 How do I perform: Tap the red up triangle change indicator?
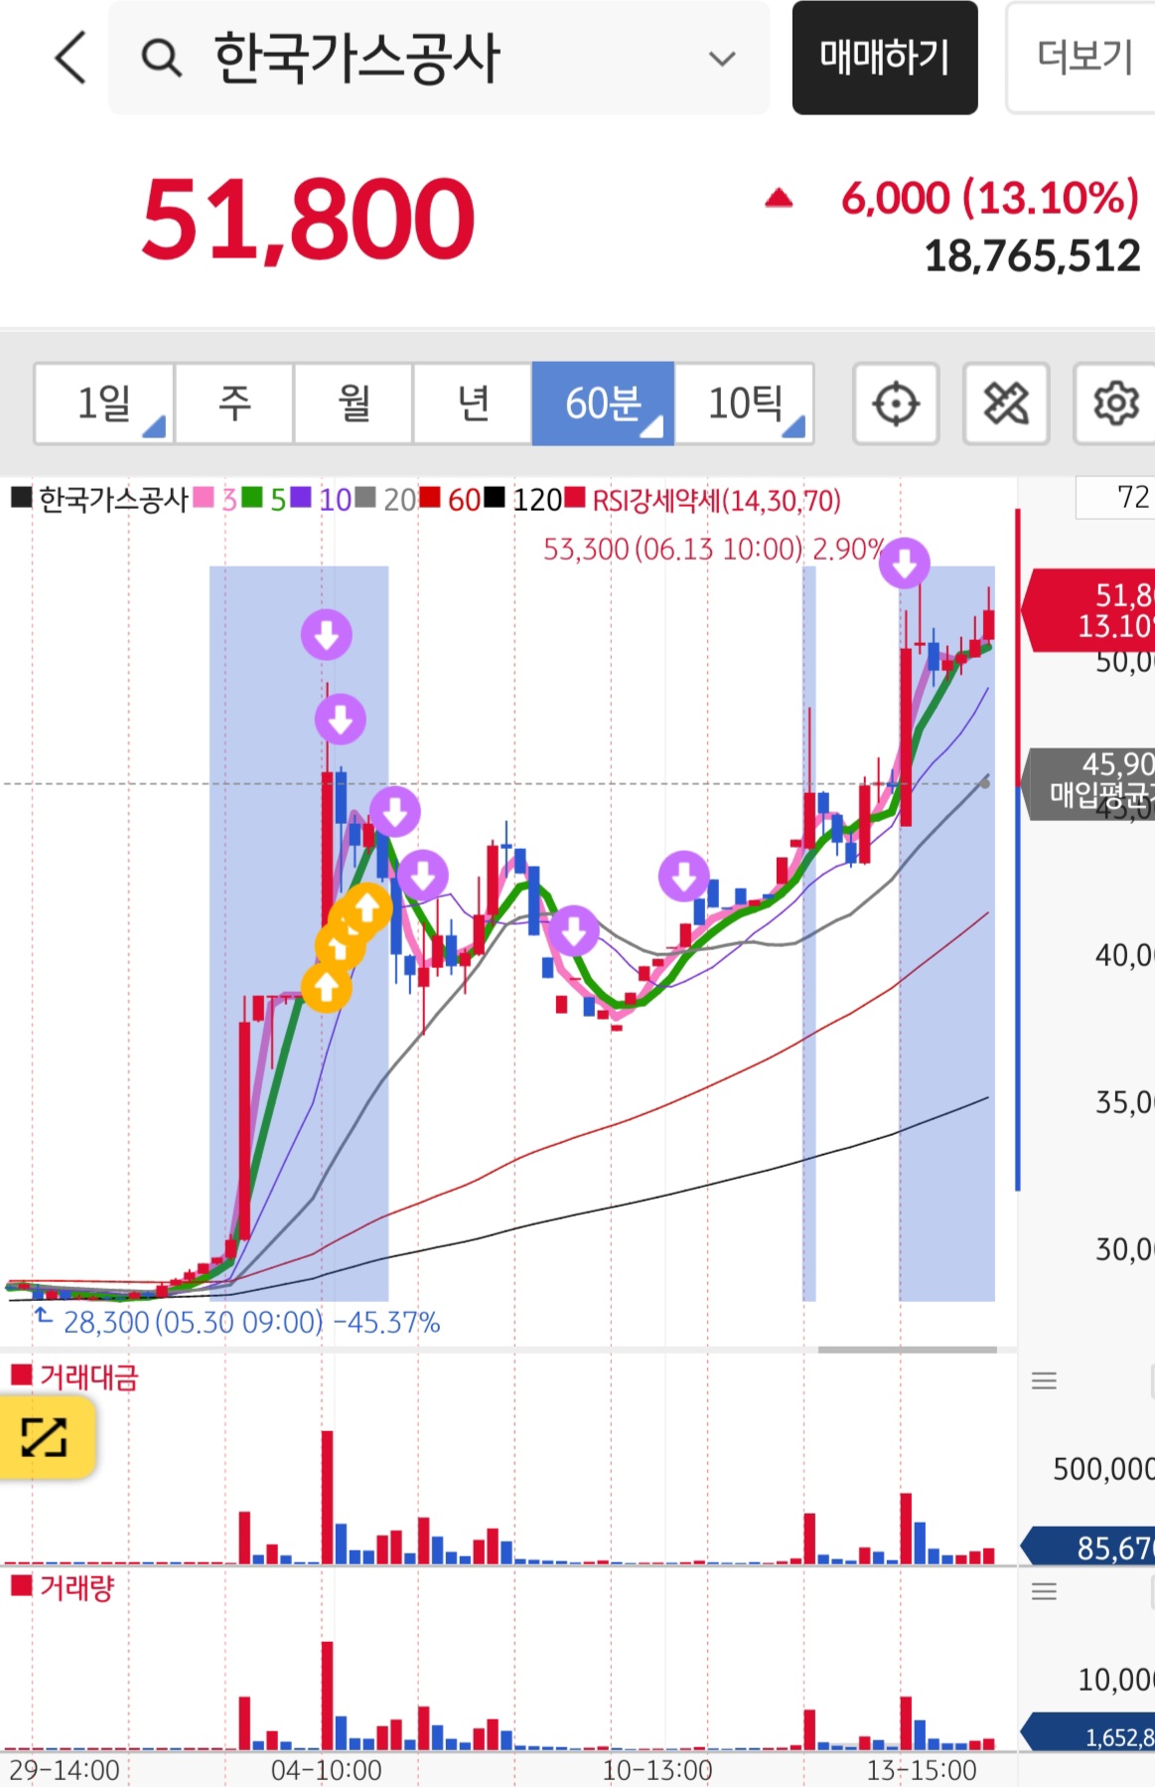(780, 199)
